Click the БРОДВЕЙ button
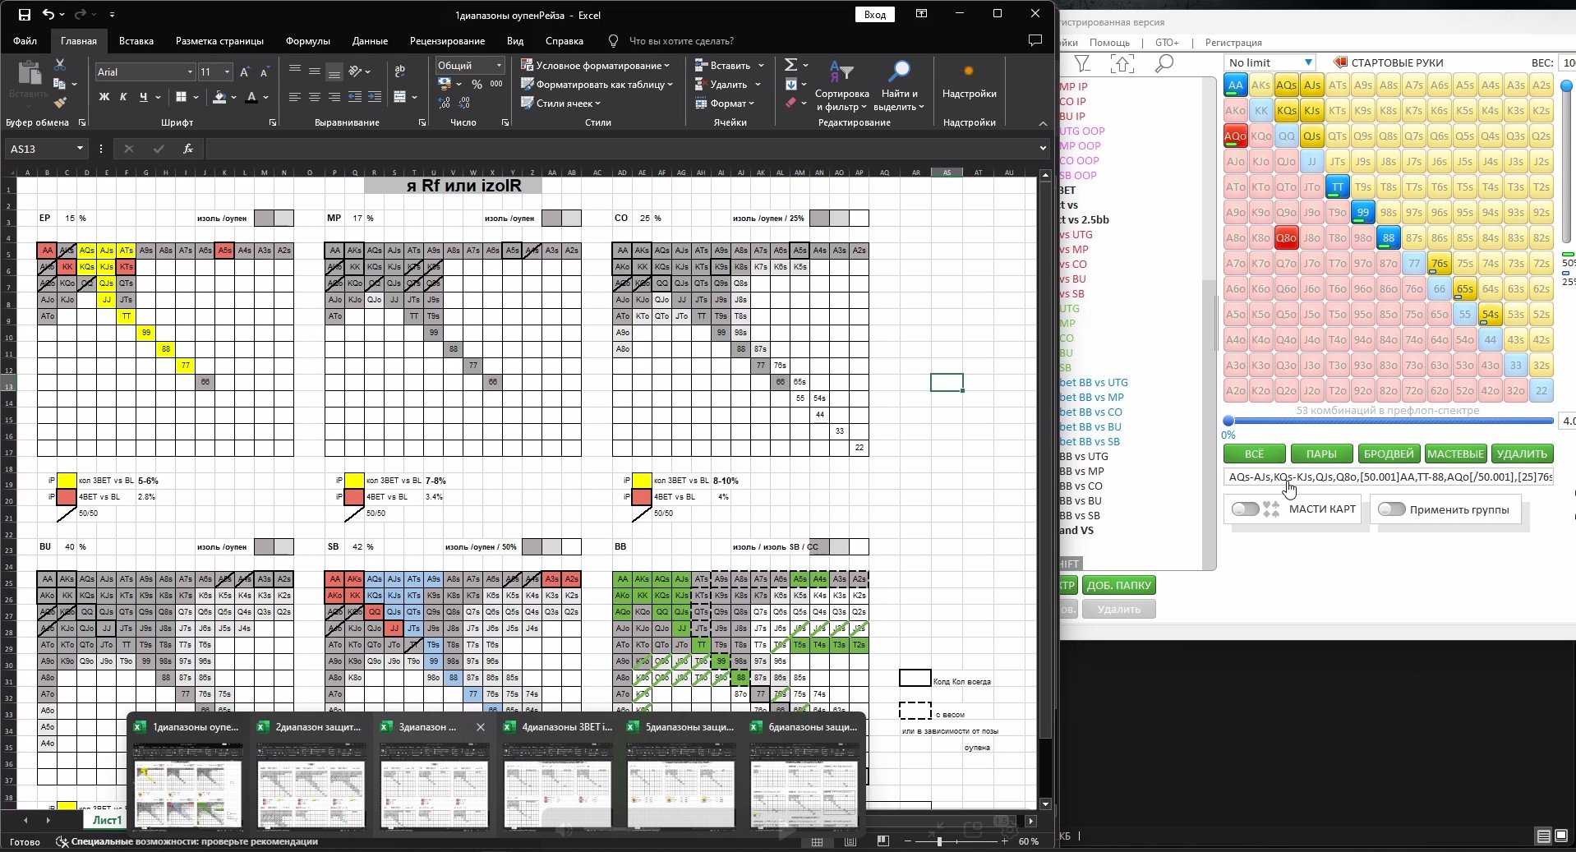Screen dimensions: 1576x852 tap(1389, 454)
